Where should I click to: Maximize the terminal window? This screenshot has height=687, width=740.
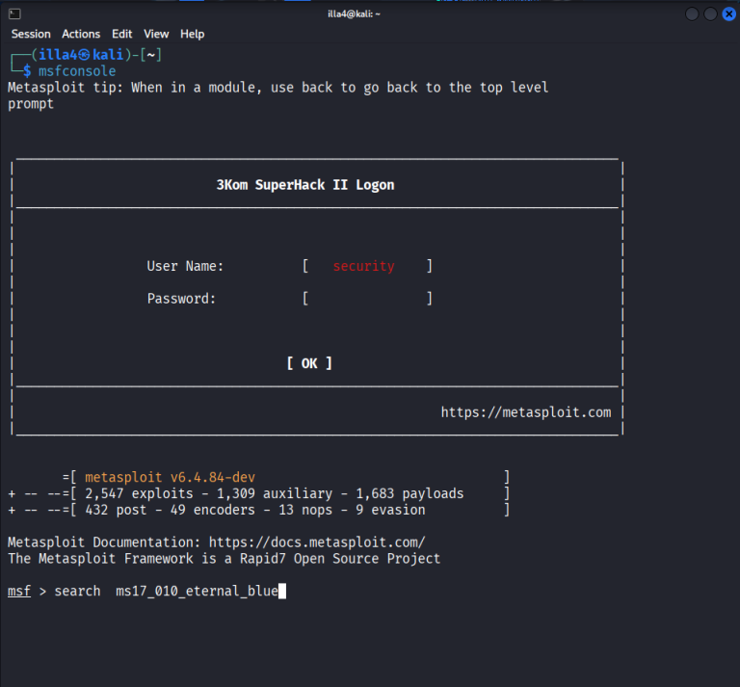point(710,13)
